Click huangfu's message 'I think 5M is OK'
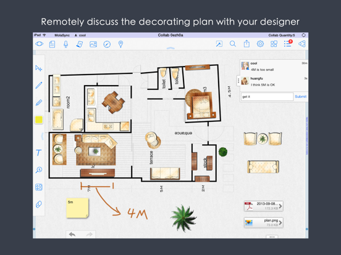Viewport: 341px width, 255px height. pyautogui.click(x=263, y=85)
